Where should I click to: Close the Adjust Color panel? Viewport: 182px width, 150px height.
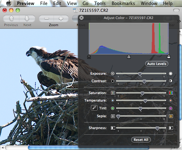point(81,18)
